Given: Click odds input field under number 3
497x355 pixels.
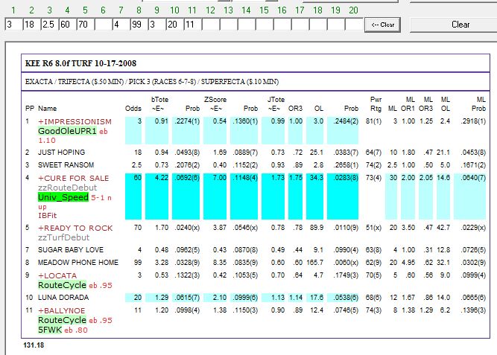Looking at the screenshot, I should pyautogui.click(x=49, y=25).
